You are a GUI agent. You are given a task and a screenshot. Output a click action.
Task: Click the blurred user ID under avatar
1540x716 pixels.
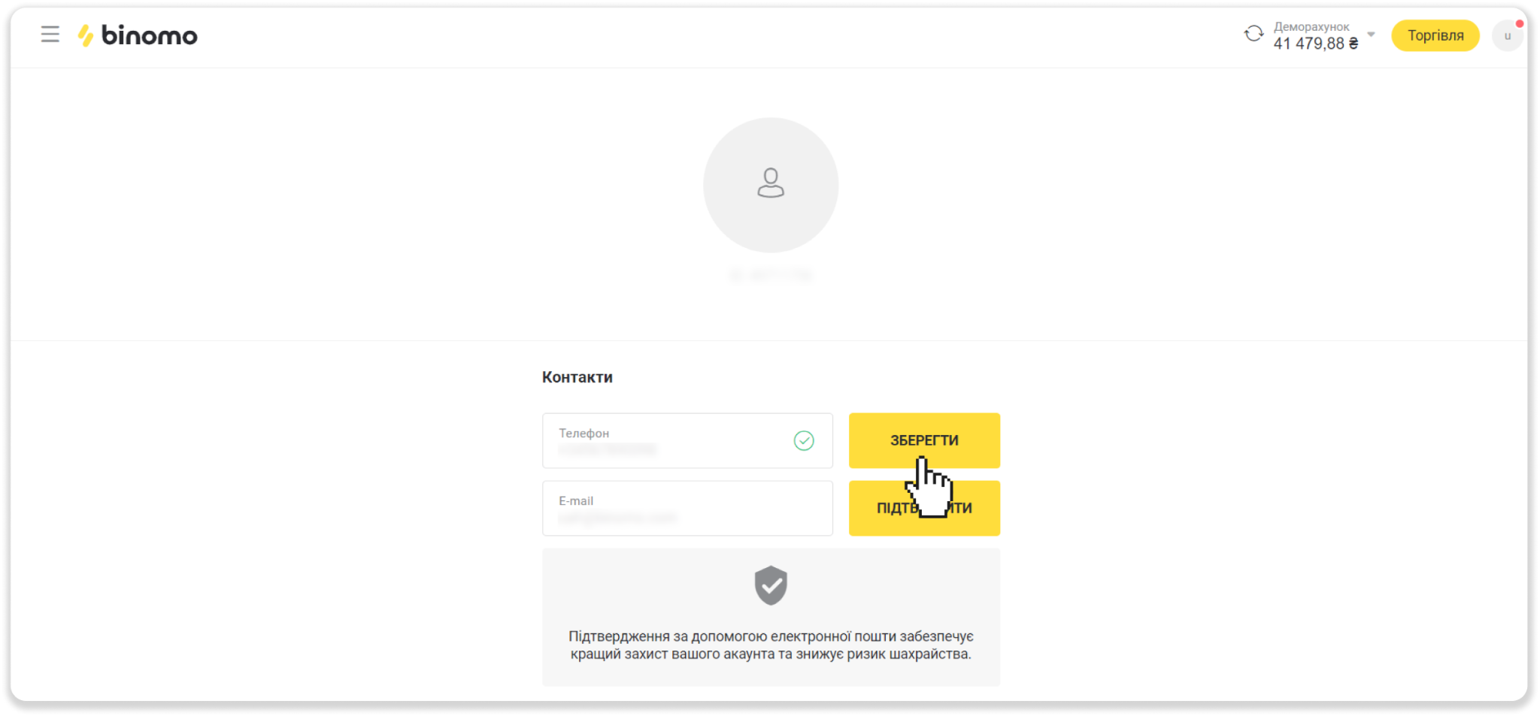coord(771,275)
